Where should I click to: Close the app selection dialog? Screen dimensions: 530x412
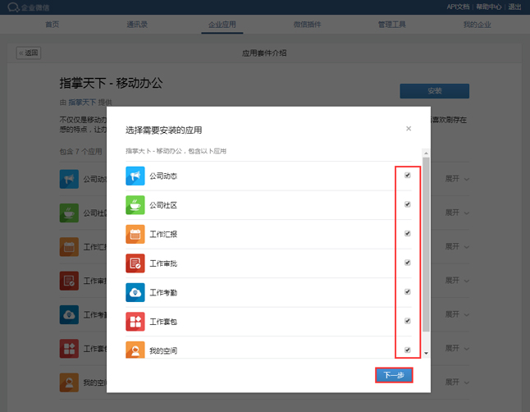(409, 129)
